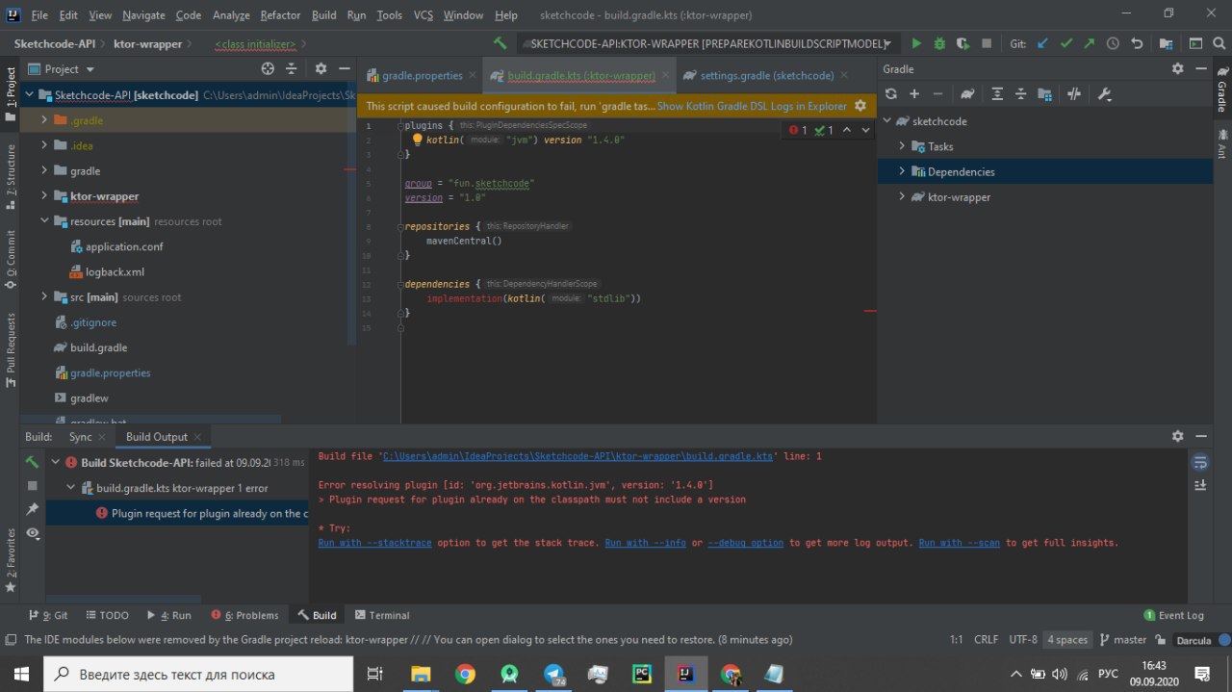Collapse all nodes in Gradle panel
Viewport: 1232px width, 692px height.
click(x=1020, y=93)
